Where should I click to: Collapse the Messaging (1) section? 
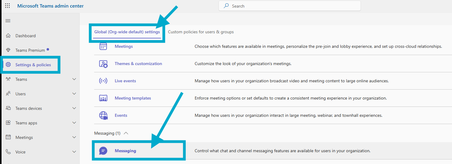[126, 133]
